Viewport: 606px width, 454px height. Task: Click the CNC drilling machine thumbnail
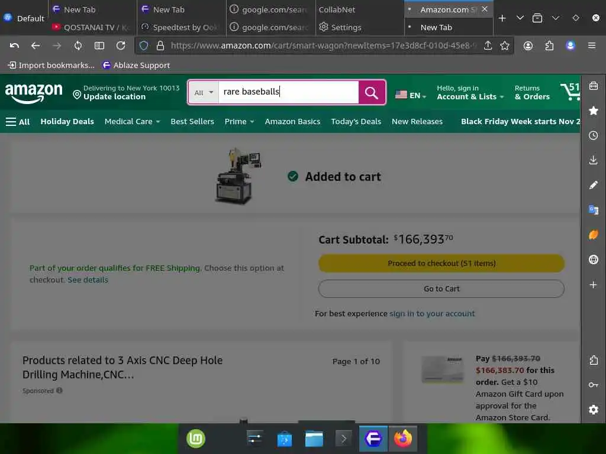tap(238, 176)
